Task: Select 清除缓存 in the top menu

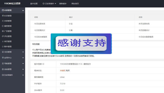Action: (63, 4)
